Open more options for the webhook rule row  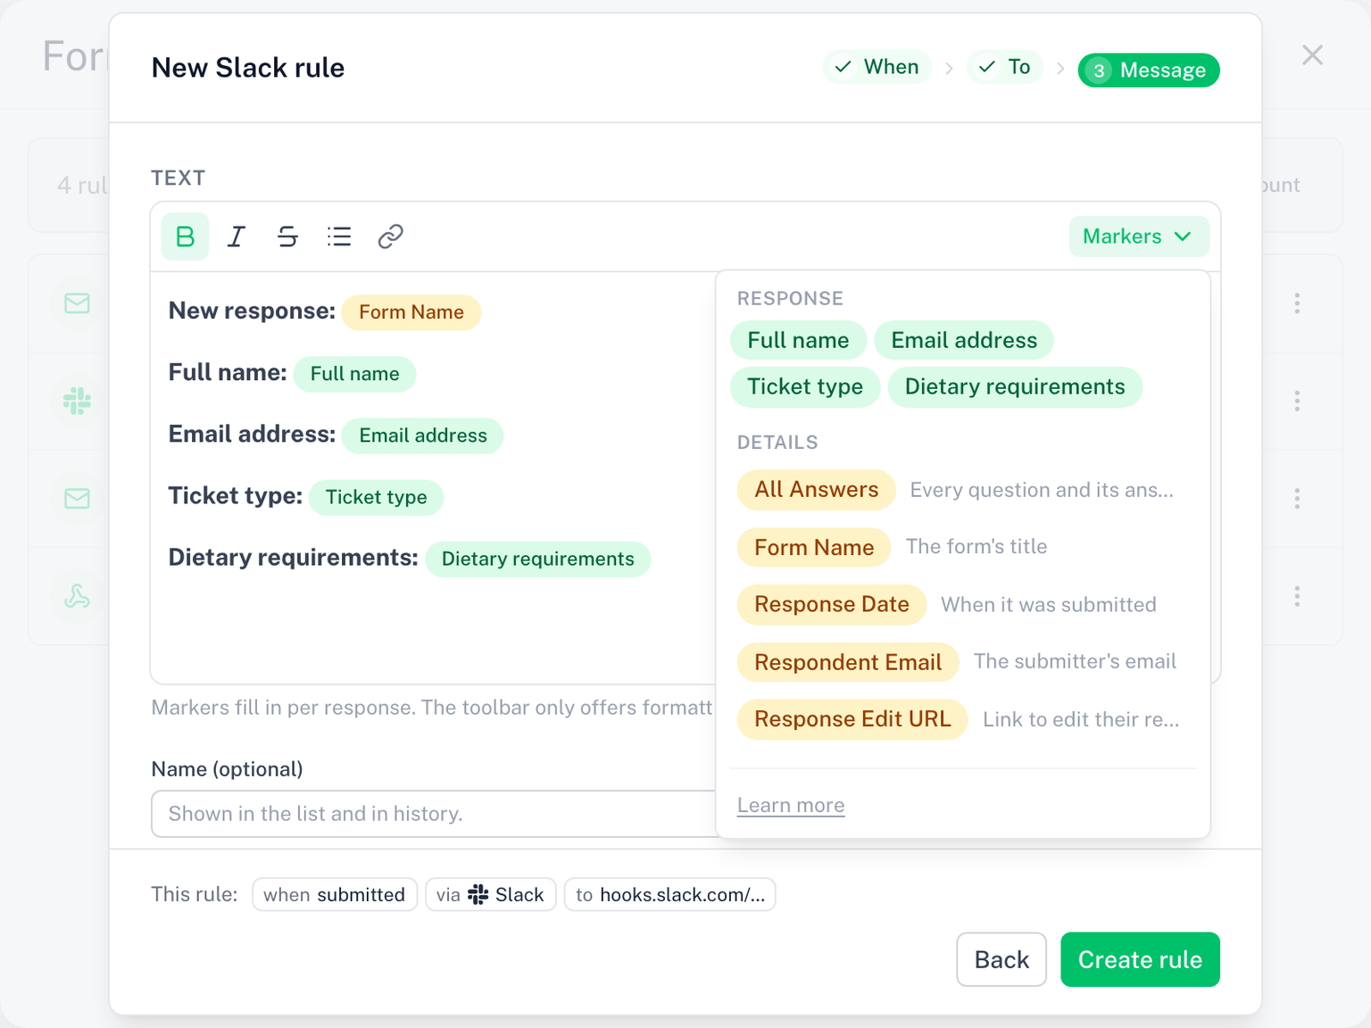pyautogui.click(x=1297, y=596)
